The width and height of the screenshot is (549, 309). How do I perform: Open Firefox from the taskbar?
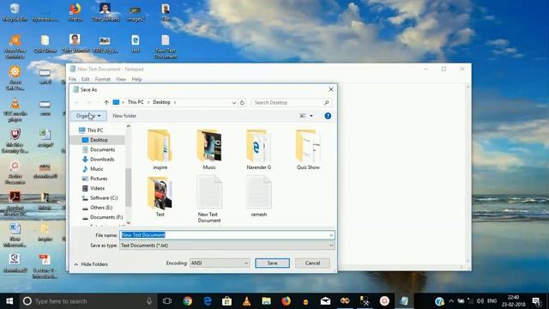point(286,301)
